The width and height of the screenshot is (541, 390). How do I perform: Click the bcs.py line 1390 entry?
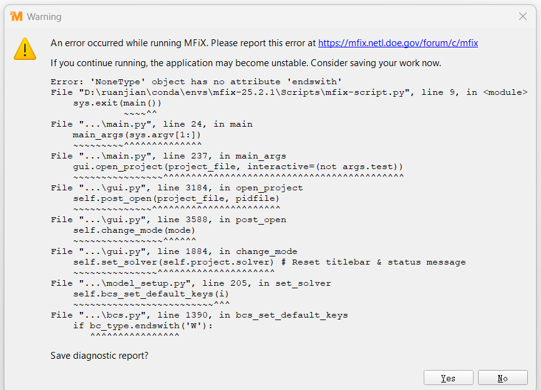pyautogui.click(x=199, y=315)
